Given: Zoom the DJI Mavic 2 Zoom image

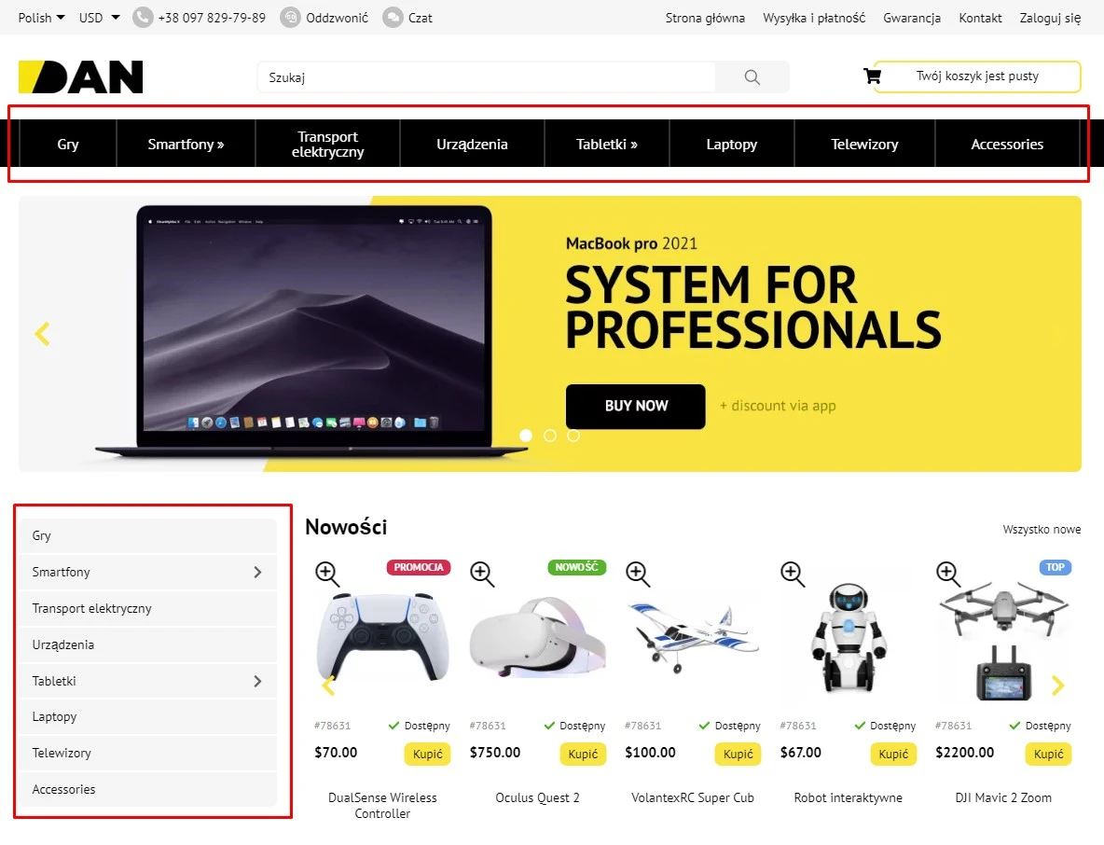Looking at the screenshot, I should [947, 574].
